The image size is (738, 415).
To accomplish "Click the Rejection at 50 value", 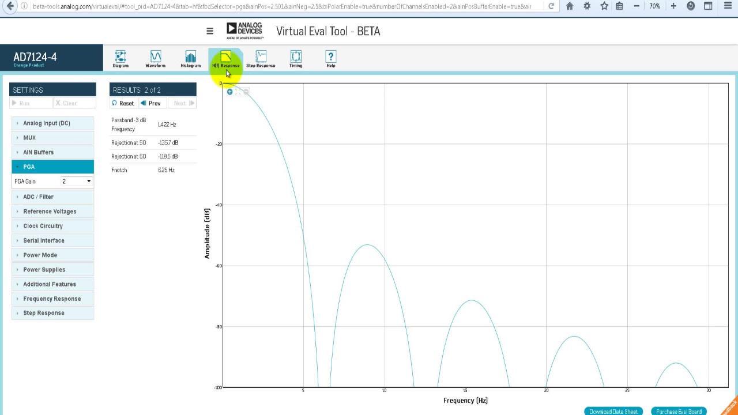I will point(168,142).
